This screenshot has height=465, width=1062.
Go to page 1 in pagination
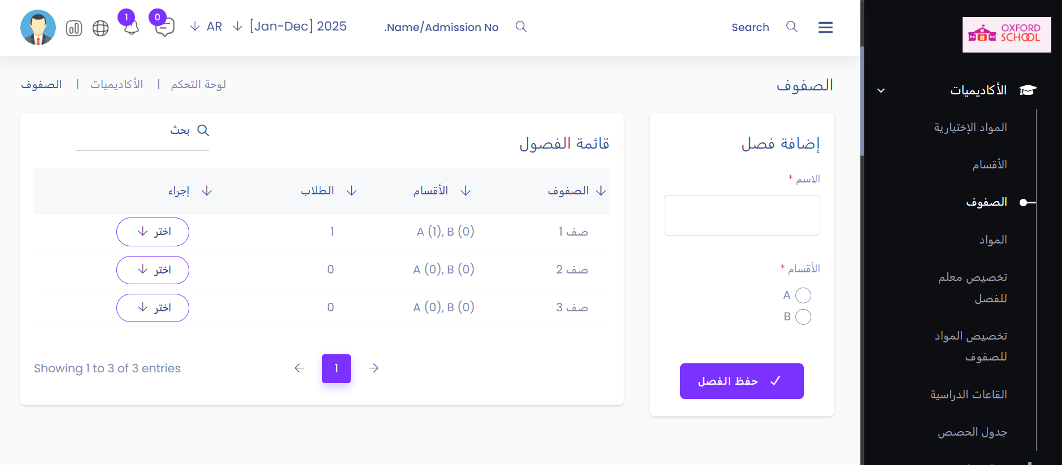[x=336, y=368]
